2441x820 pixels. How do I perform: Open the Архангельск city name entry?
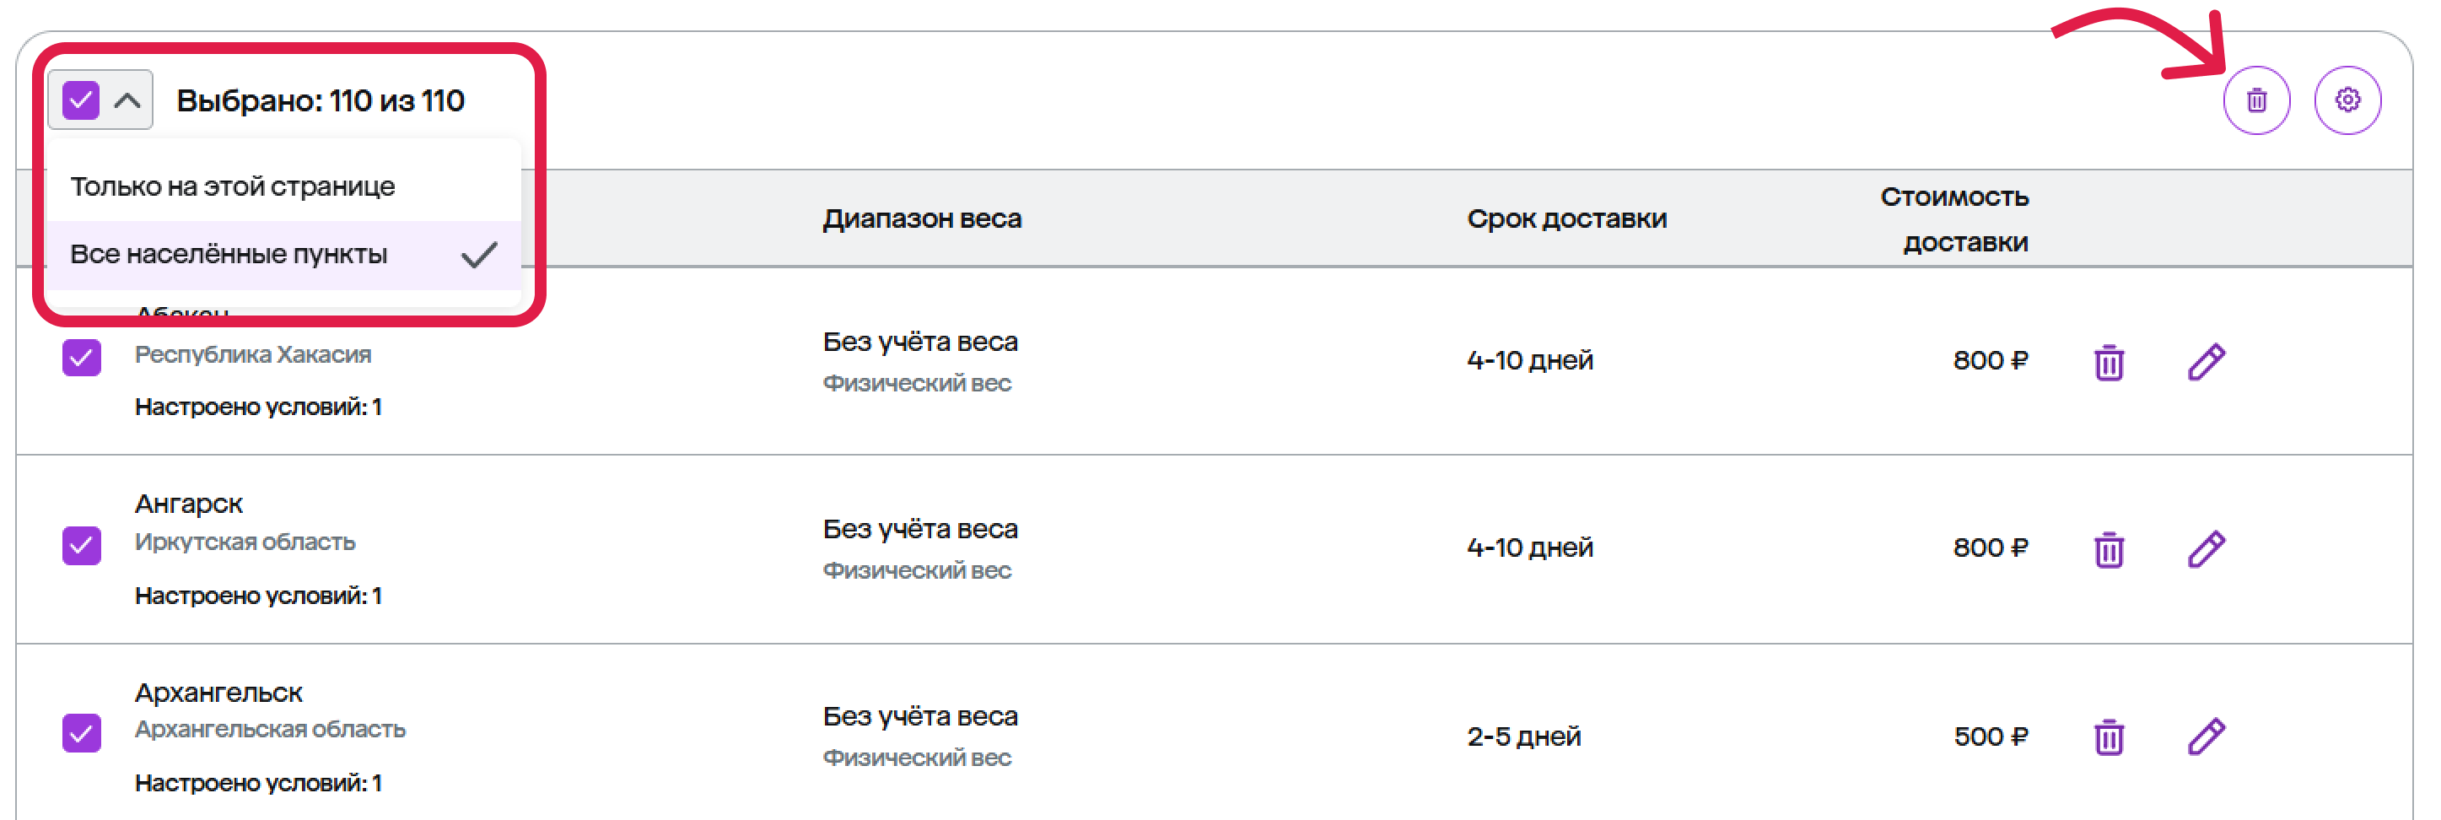coord(218,692)
